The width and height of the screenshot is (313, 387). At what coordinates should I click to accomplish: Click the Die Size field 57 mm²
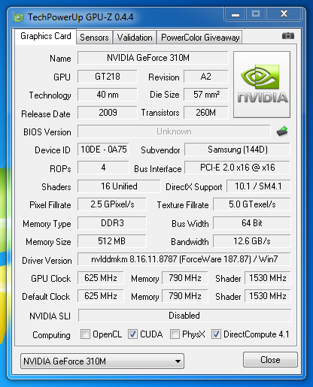206,95
